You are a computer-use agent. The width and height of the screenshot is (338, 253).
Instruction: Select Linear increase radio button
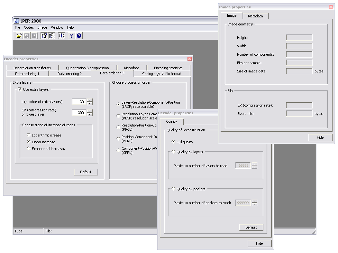[x=28, y=142]
